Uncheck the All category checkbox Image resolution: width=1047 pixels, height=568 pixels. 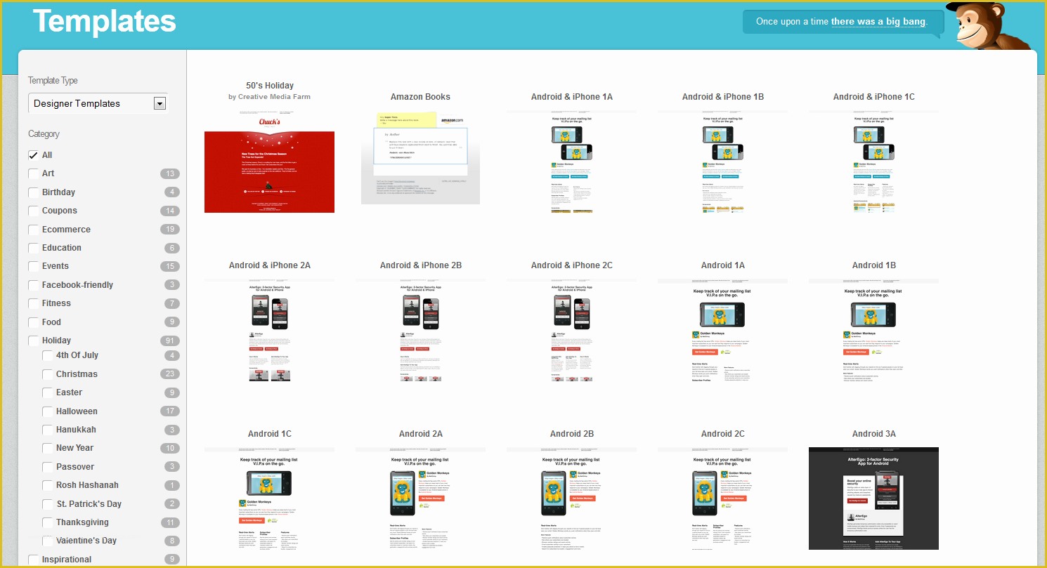click(33, 155)
